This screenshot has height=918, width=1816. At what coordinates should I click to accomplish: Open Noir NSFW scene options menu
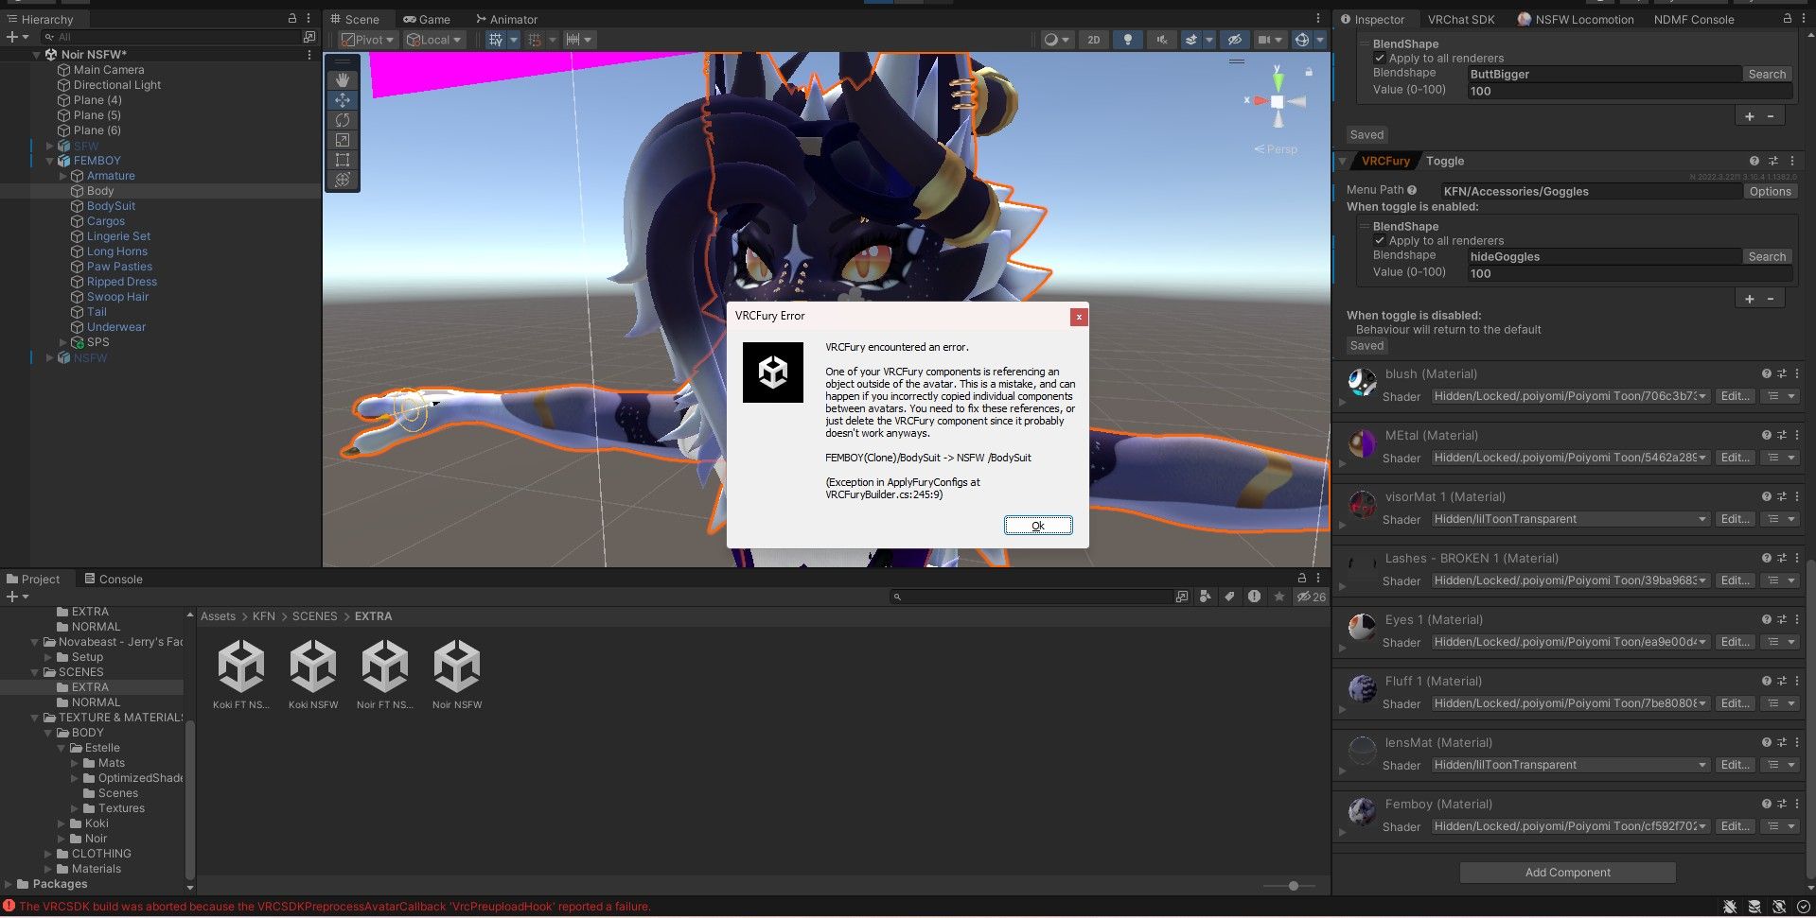(309, 55)
